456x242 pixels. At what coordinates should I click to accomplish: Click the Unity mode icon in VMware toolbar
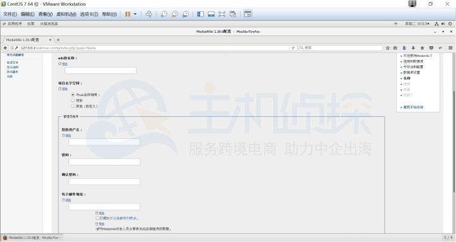[232, 14]
